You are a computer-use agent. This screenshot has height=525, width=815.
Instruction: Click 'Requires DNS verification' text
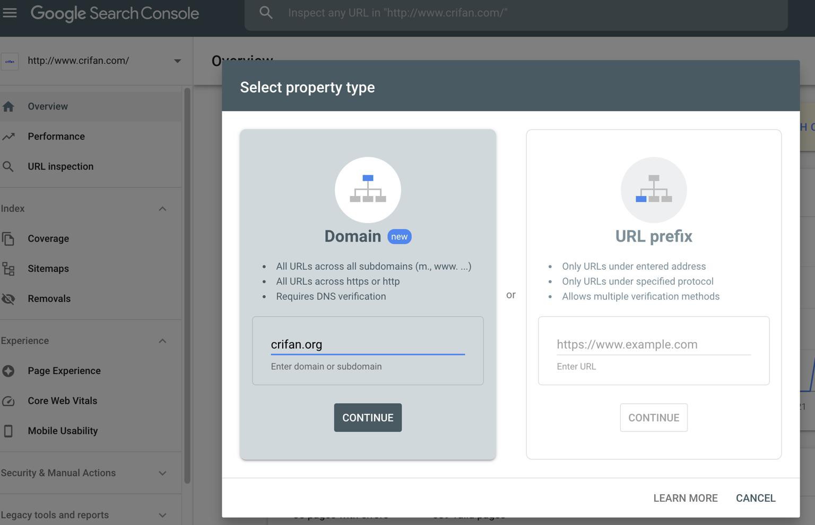pos(331,297)
